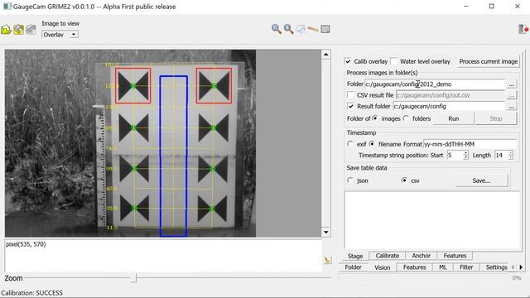
Task: Choose the csv save format radio
Action: (x=404, y=180)
